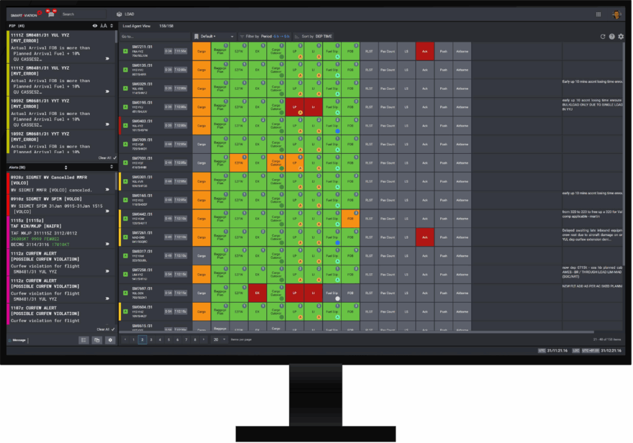This screenshot has height=443, width=633.
Task: Go to page 3 in pagination
Action: [x=150, y=339]
